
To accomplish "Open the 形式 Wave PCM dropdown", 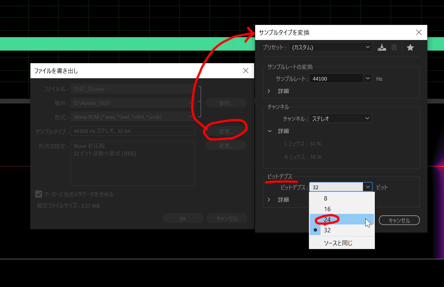I will click(133, 117).
